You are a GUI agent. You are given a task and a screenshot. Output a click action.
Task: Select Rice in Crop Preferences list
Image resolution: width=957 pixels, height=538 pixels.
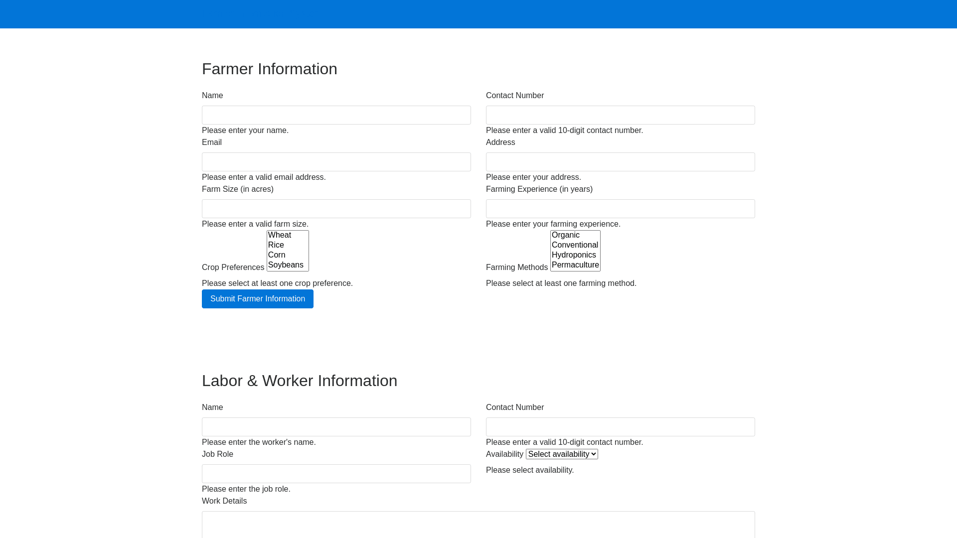click(x=287, y=245)
